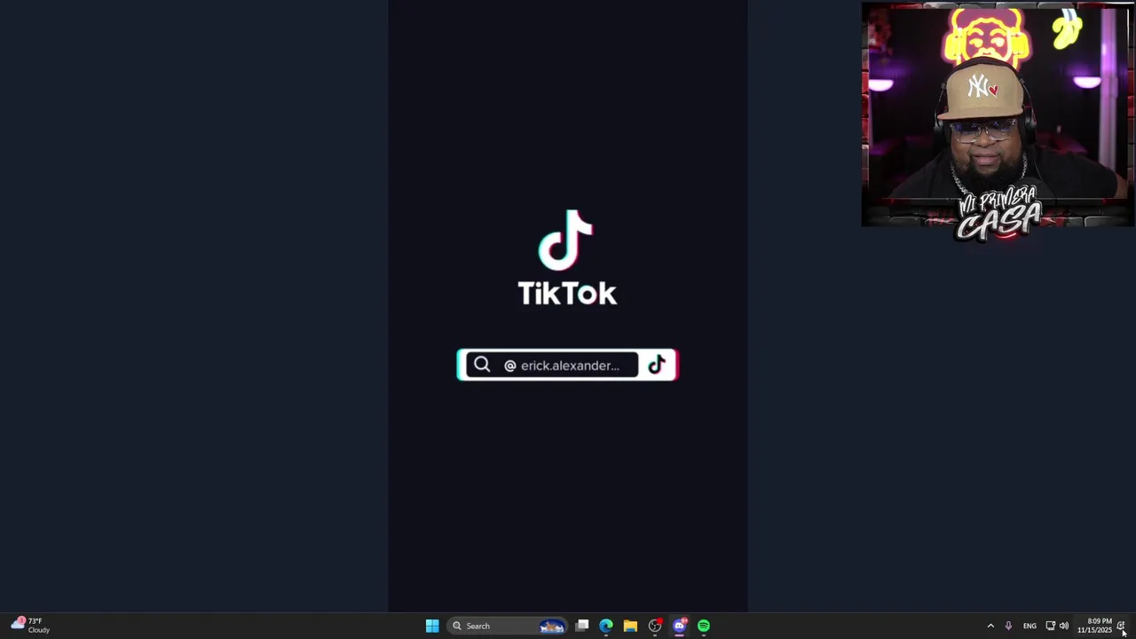This screenshot has height=639, width=1136.
Task: Open OBS Studio from the taskbar
Action: [655, 626]
